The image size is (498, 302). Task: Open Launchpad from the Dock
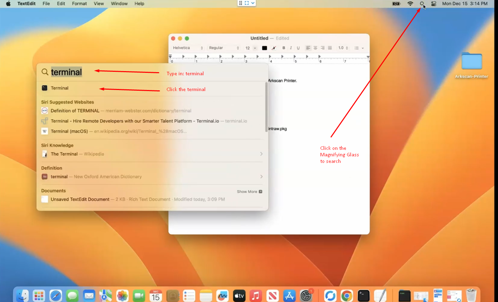pyautogui.click(x=39, y=295)
